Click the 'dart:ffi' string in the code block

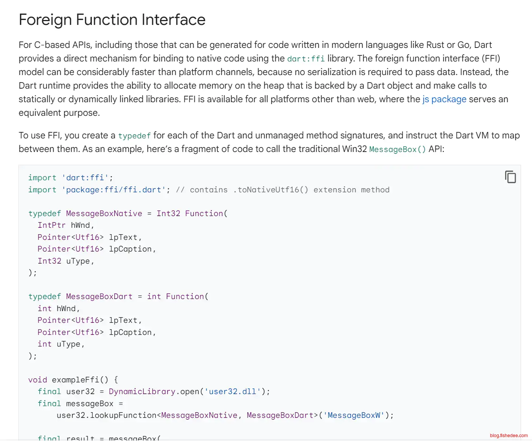85,178
